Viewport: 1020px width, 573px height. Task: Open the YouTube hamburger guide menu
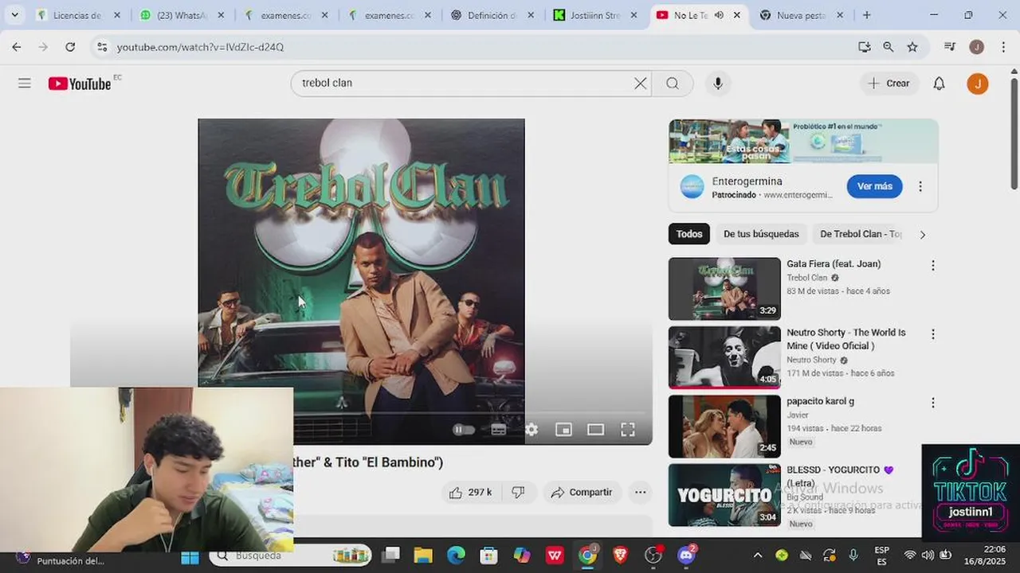point(25,84)
